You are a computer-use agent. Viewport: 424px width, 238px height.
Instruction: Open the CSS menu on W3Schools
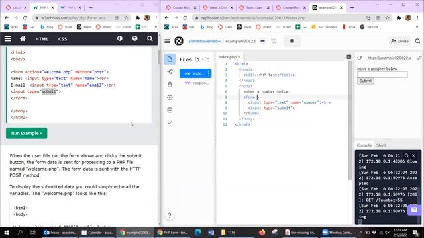tap(62, 39)
